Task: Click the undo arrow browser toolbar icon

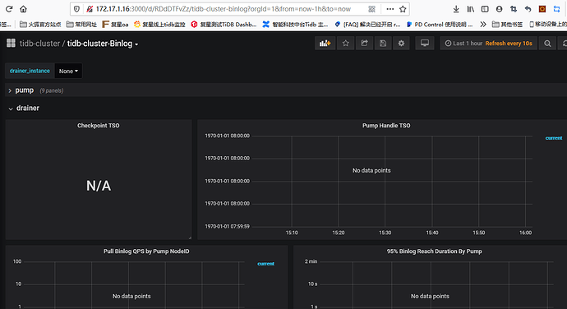Action: [528, 9]
